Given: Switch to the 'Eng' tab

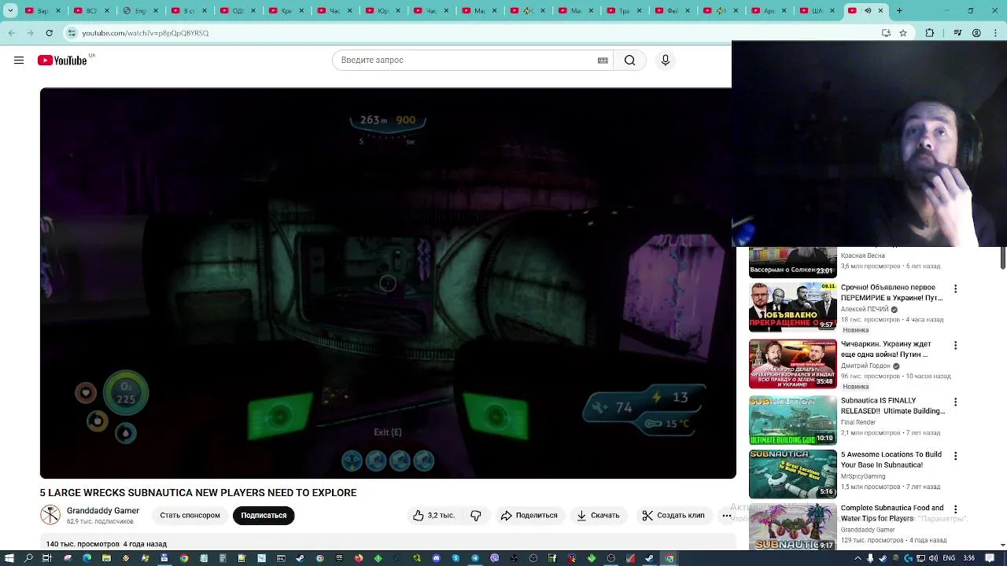Looking at the screenshot, I should [x=141, y=11].
